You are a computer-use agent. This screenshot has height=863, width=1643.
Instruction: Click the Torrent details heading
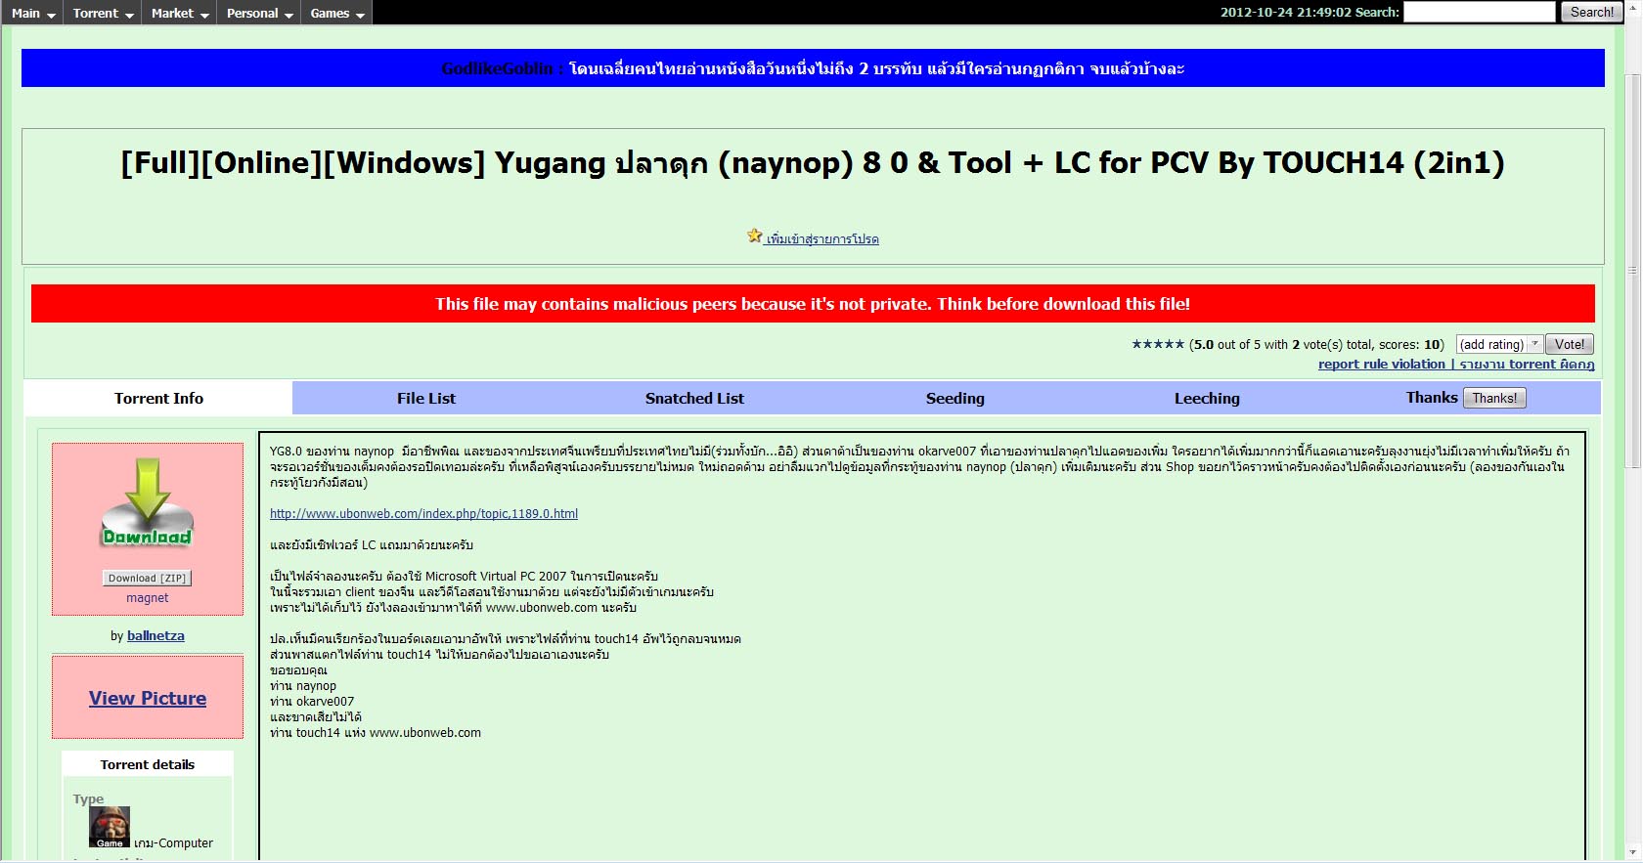click(148, 764)
